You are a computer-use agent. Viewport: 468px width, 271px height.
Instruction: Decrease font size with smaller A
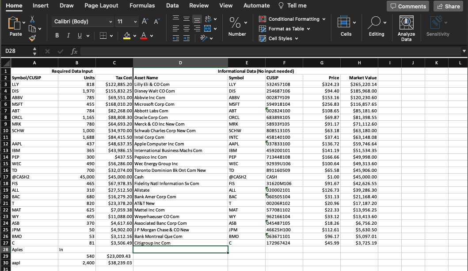pyautogui.click(x=157, y=22)
